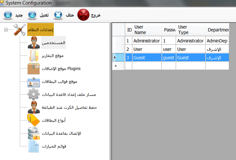236x160 pixels.
Task: Click the Delete (حذف) toolbar icon
Action: (58, 15)
